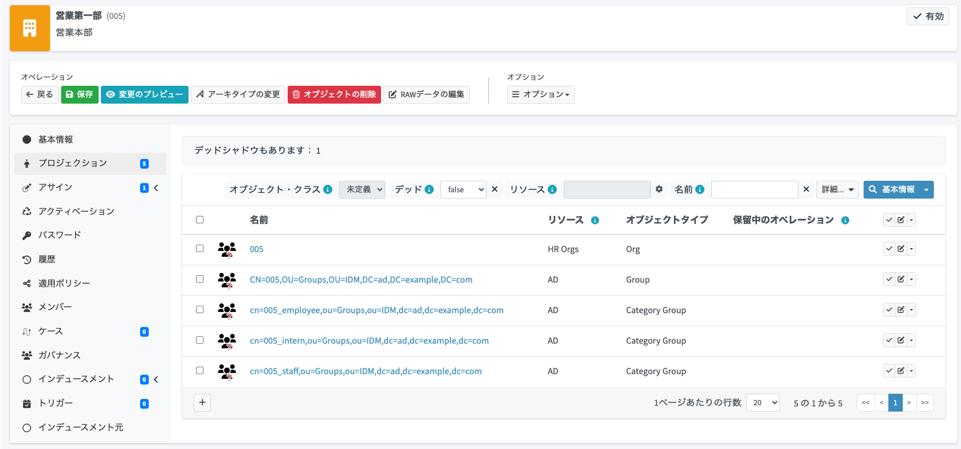Open メンバー side menu item
Image resolution: width=961 pixels, height=449 pixels.
coord(90,307)
